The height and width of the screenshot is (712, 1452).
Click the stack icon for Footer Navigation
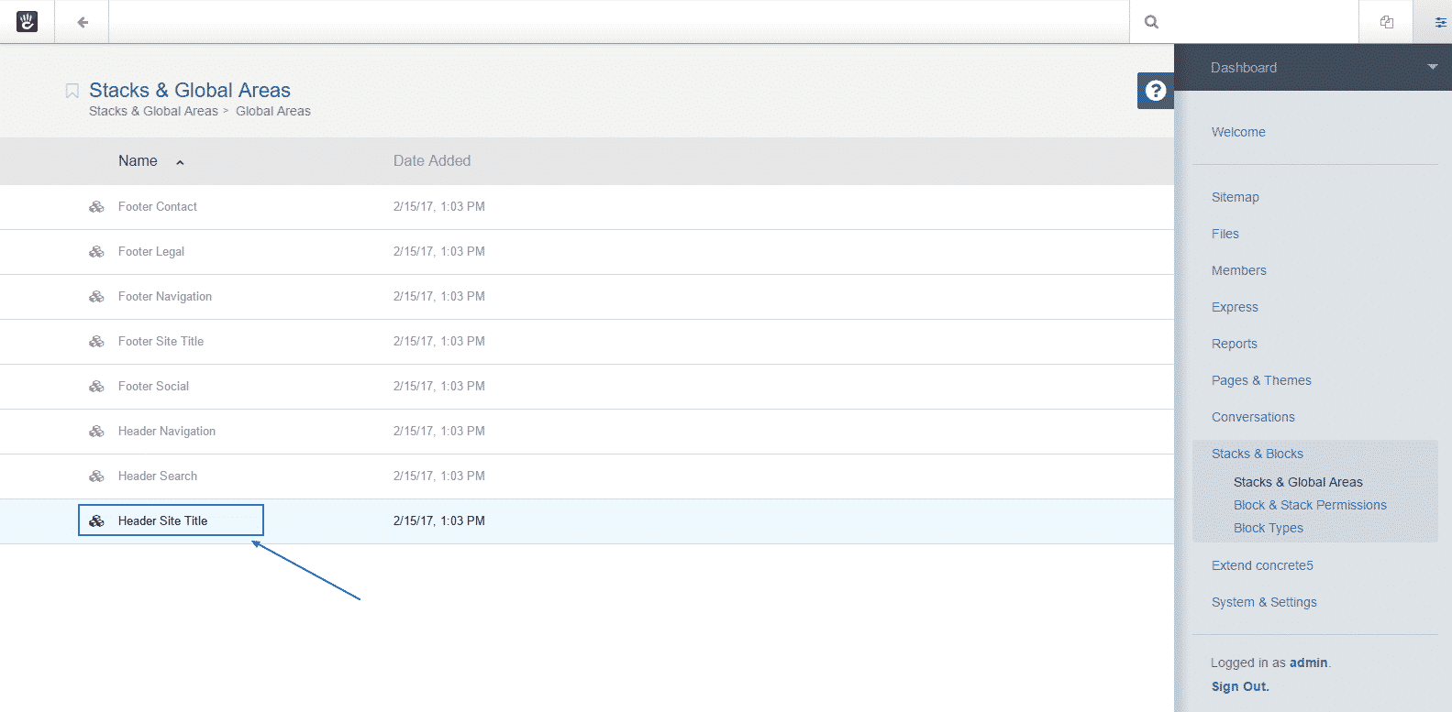(x=96, y=297)
